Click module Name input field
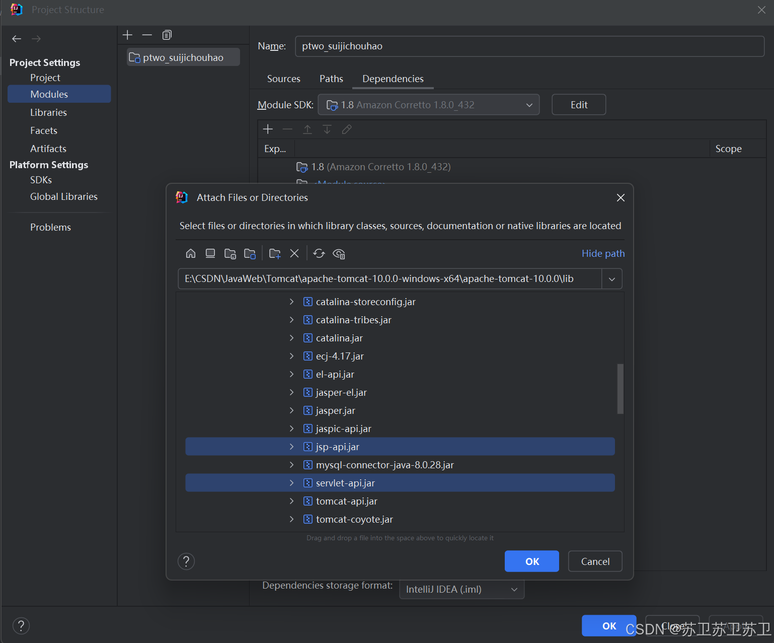This screenshot has width=774, height=643. 530,46
